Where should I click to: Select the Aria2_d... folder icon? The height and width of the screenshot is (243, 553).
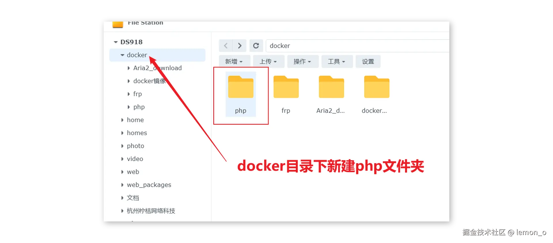tap(331, 87)
